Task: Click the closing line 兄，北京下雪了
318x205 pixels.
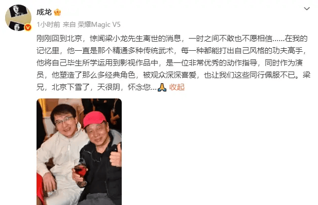Action: pos(96,87)
